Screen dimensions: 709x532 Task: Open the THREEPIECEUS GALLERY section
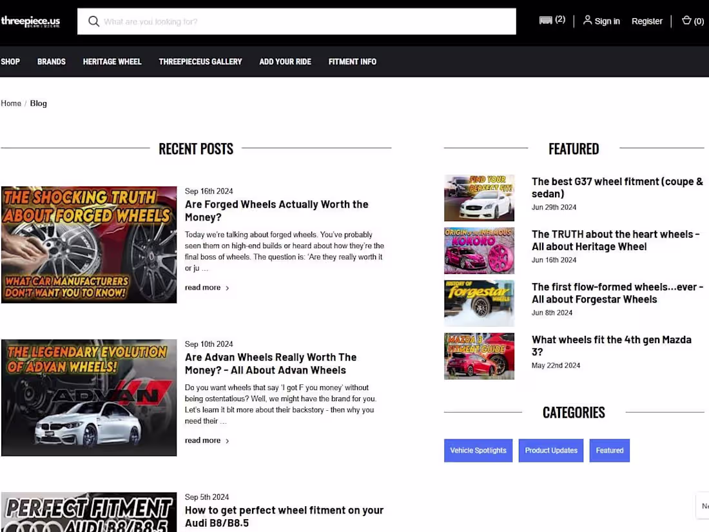click(x=200, y=61)
